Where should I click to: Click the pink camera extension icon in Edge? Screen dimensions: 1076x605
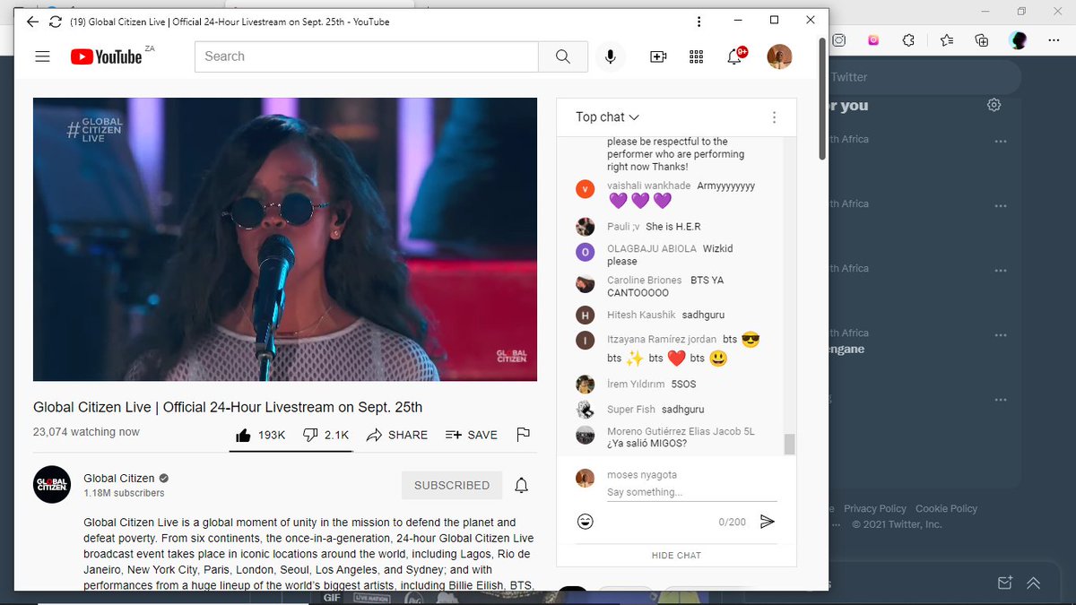click(873, 40)
